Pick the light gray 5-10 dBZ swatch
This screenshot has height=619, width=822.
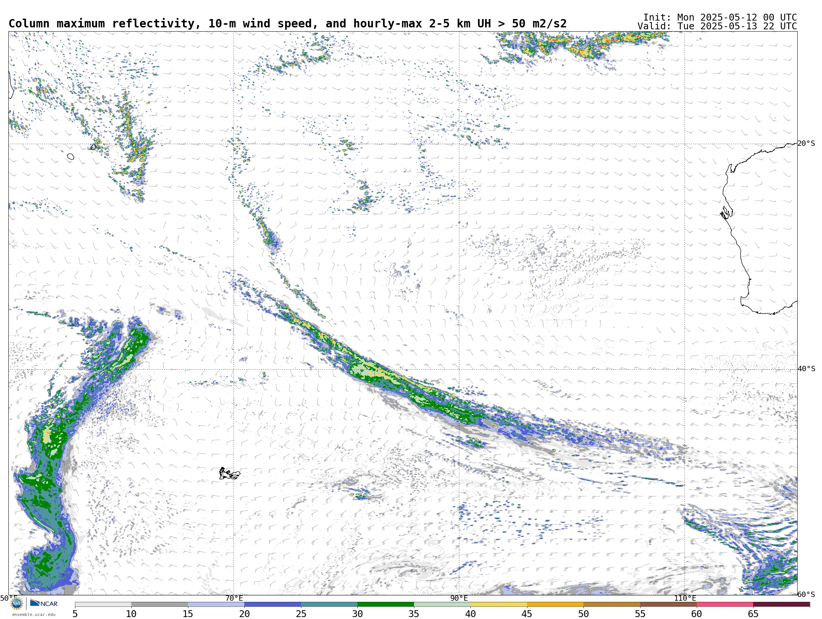pyautogui.click(x=103, y=605)
